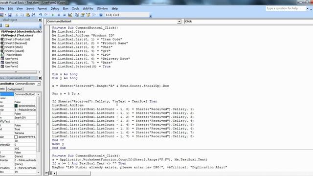Screen dimensions: 313x176
Task: Click Full Module View icon at bottom
Action: 50,173
